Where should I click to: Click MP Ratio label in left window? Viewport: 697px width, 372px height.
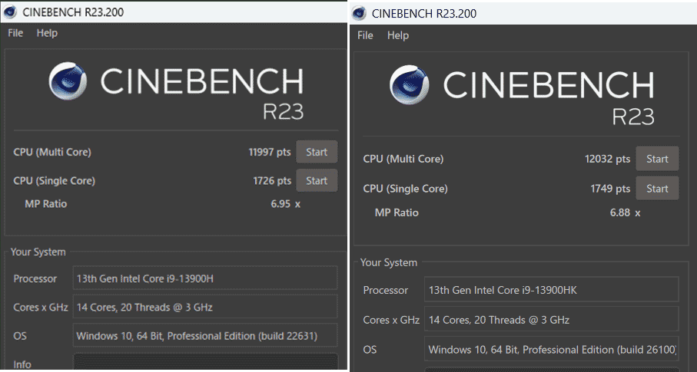46,204
